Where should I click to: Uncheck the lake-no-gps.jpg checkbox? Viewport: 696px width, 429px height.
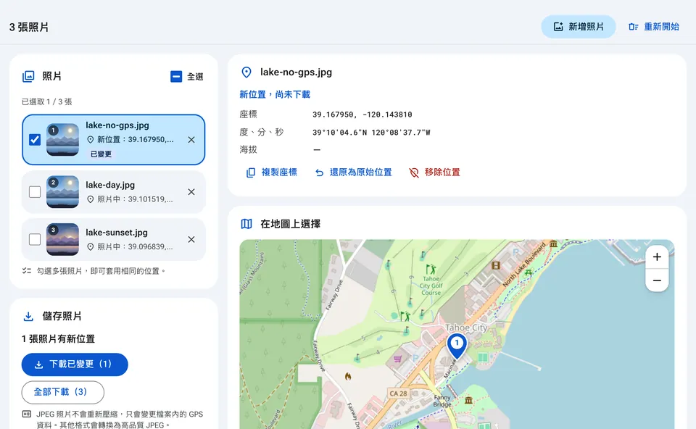[x=35, y=140]
